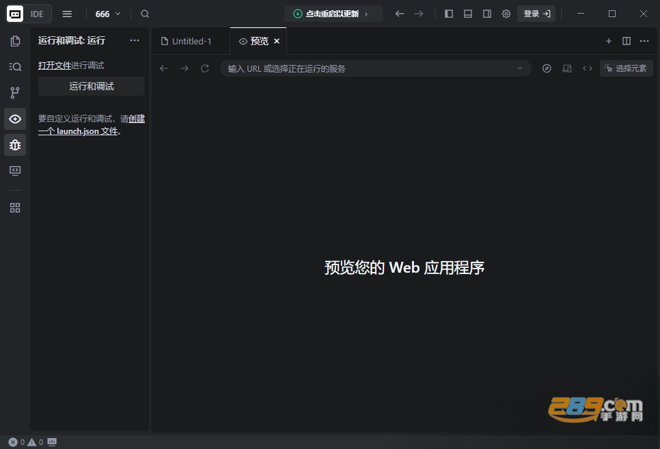Image resolution: width=660 pixels, height=449 pixels.
Task: Maximize the IDE window
Action: tap(612, 14)
